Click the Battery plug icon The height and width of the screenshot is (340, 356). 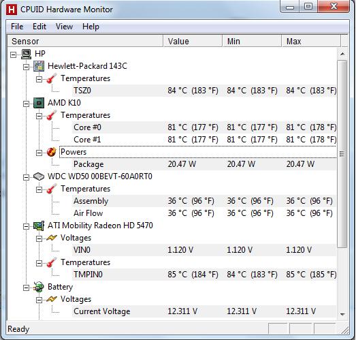[x=39, y=287]
